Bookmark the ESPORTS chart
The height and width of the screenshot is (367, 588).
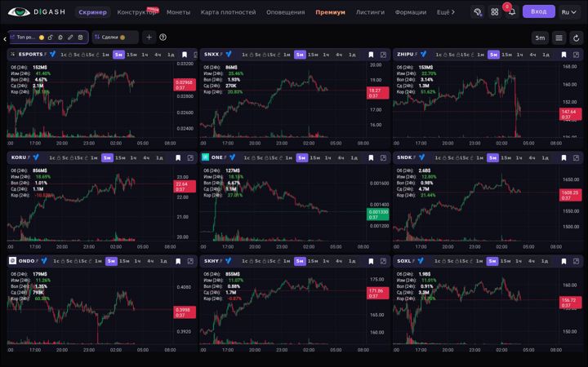point(184,55)
